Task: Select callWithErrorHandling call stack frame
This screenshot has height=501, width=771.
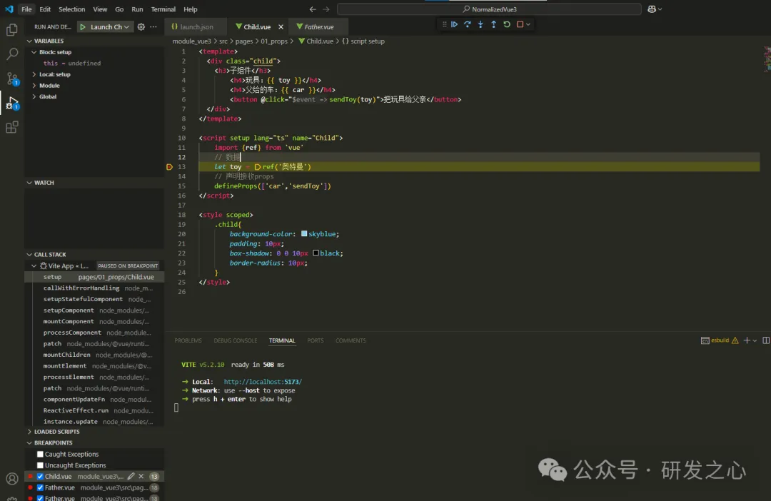Action: (x=81, y=288)
